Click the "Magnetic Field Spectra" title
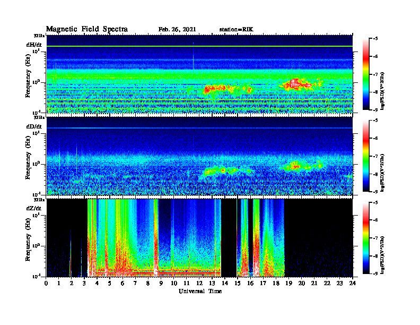The width and height of the screenshot is (420, 325). (87, 29)
